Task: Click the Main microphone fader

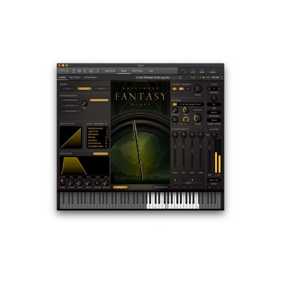Action: (192, 150)
